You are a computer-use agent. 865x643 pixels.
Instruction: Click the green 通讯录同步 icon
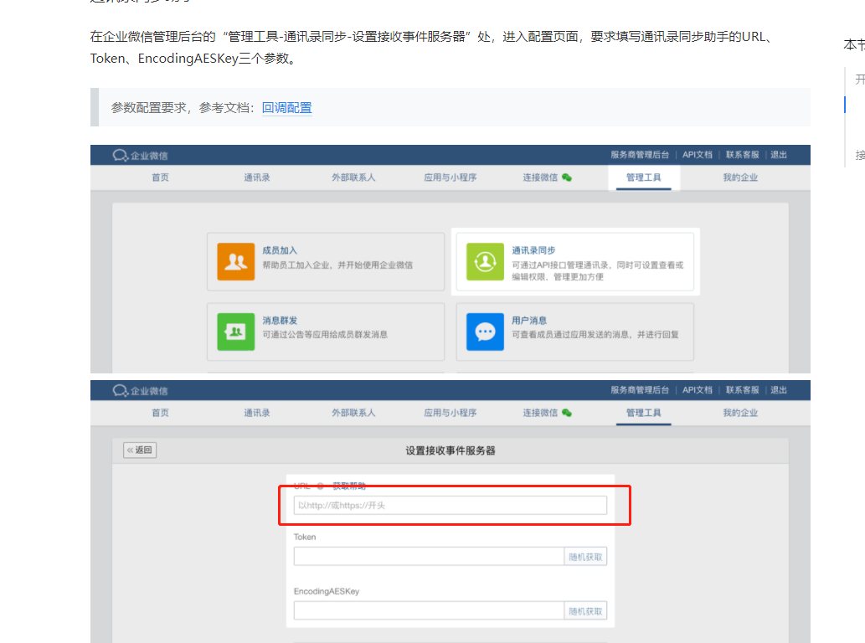click(485, 261)
